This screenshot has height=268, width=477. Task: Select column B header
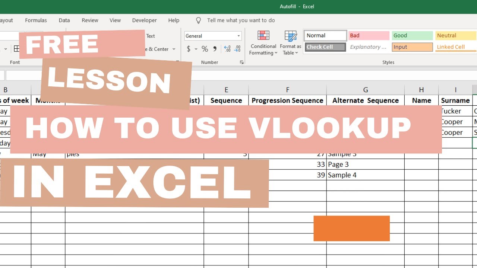pyautogui.click(x=15, y=90)
